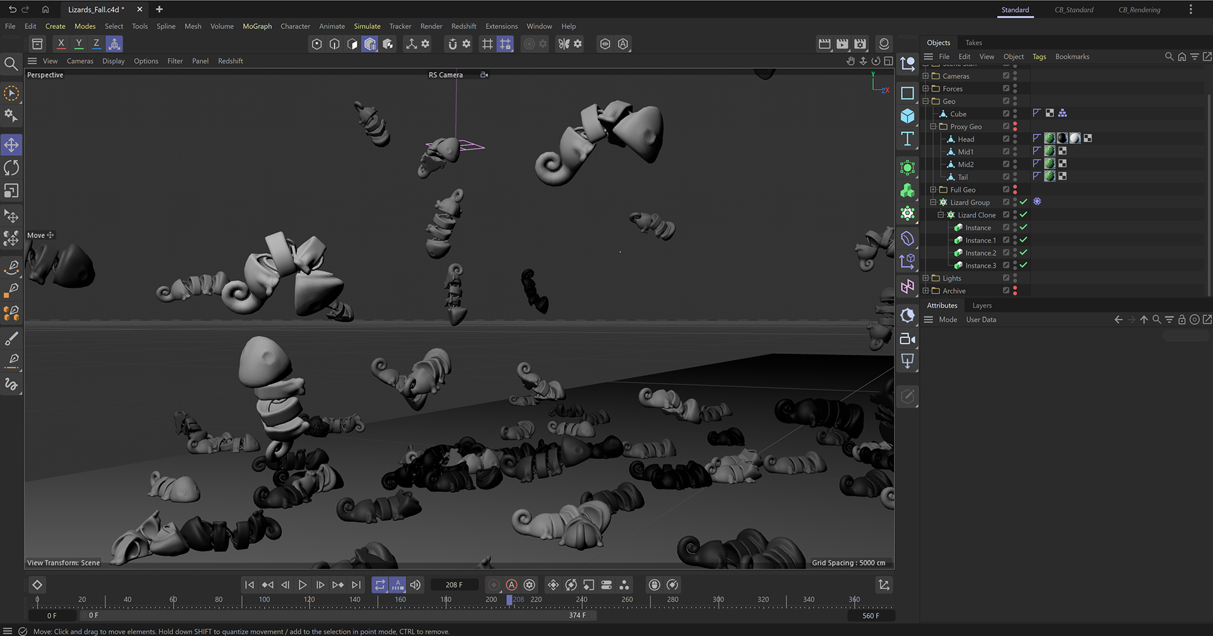The image size is (1213, 636).
Task: Toggle the timeline loop playback button
Action: [380, 585]
